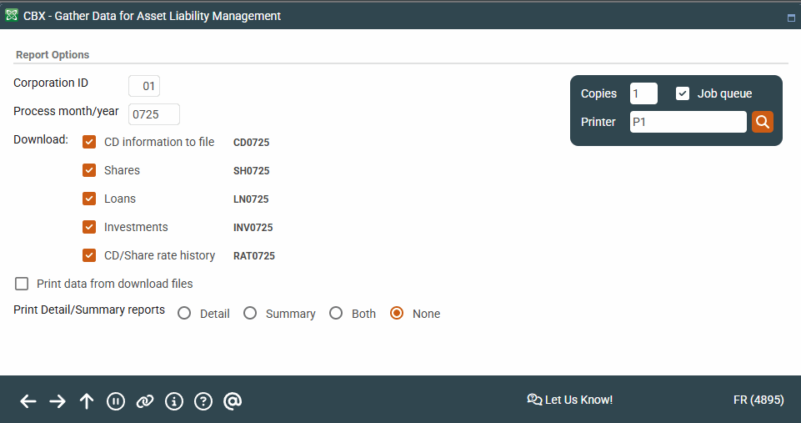Click the Copies input field

(x=643, y=93)
